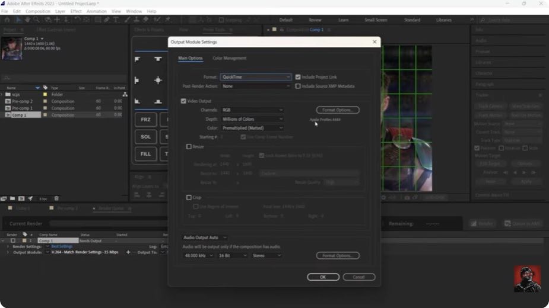
Task: Enable the Crop checkbox
Action: point(189,197)
